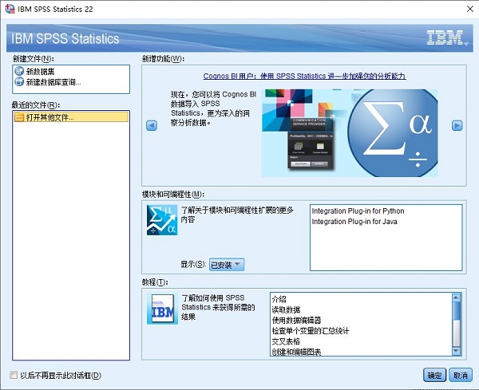Click the IBM tutorial icon in 教程 section

pos(163,309)
